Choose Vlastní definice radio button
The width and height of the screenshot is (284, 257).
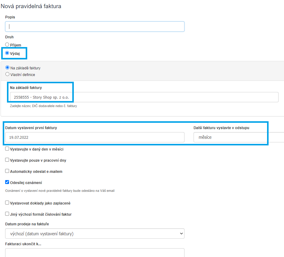(x=8, y=74)
